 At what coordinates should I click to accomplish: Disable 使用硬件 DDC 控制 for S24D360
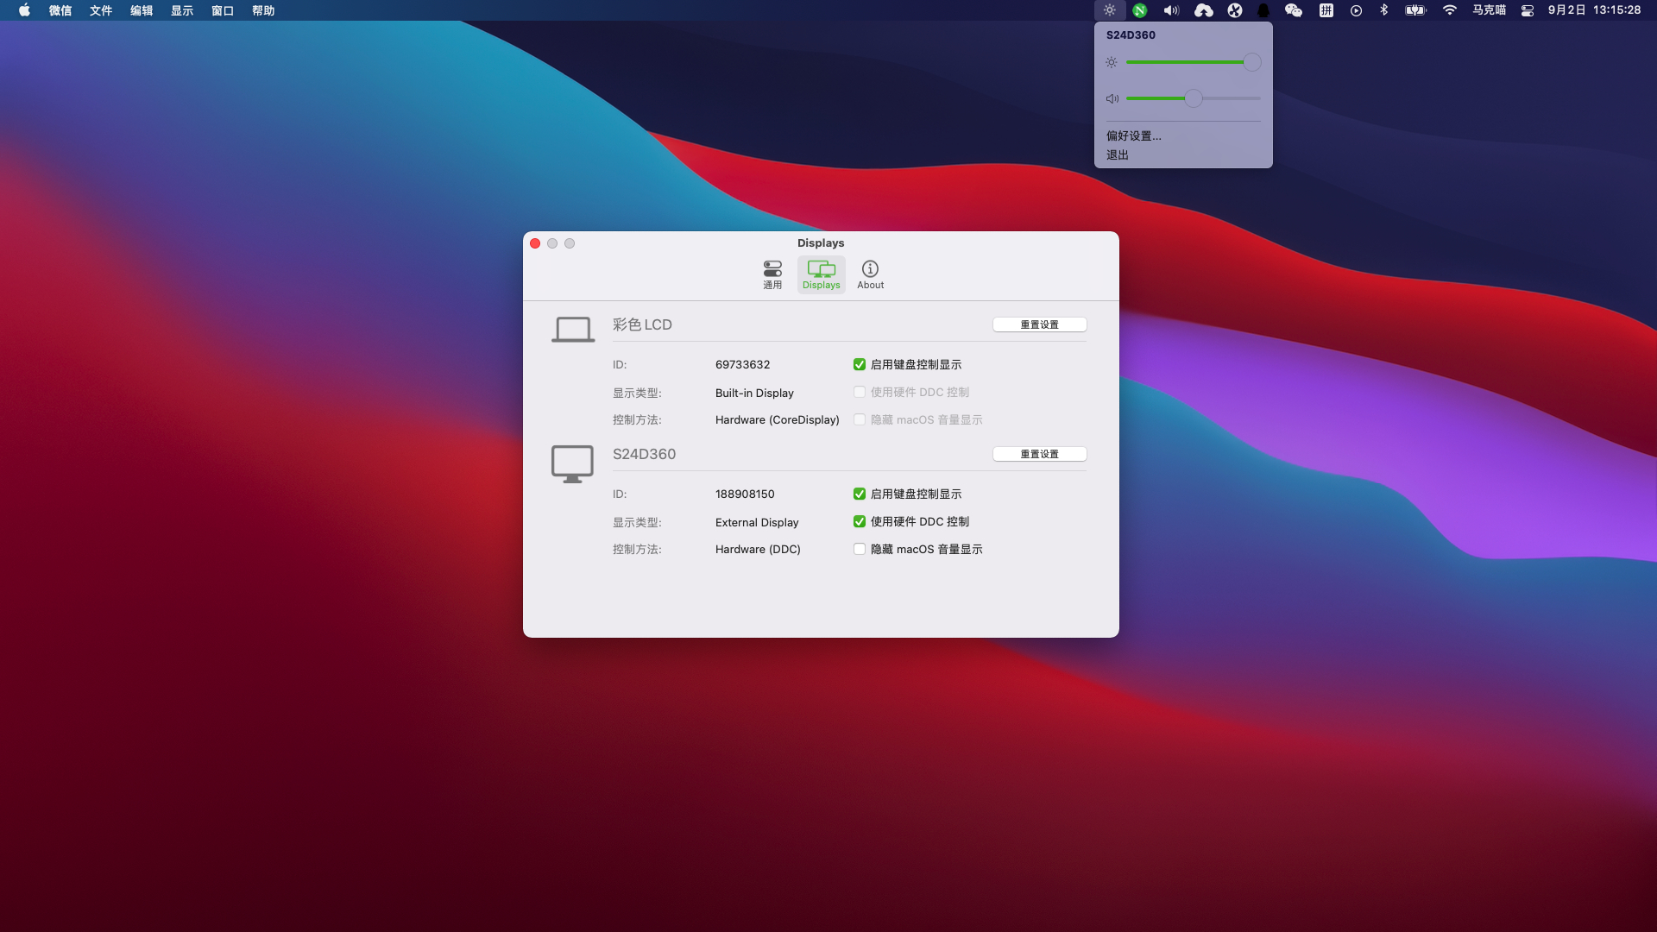pyautogui.click(x=860, y=521)
